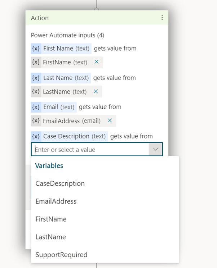The width and height of the screenshot is (217, 268).
Task: Click the variable icon beside First Name input
Action: 36,49
